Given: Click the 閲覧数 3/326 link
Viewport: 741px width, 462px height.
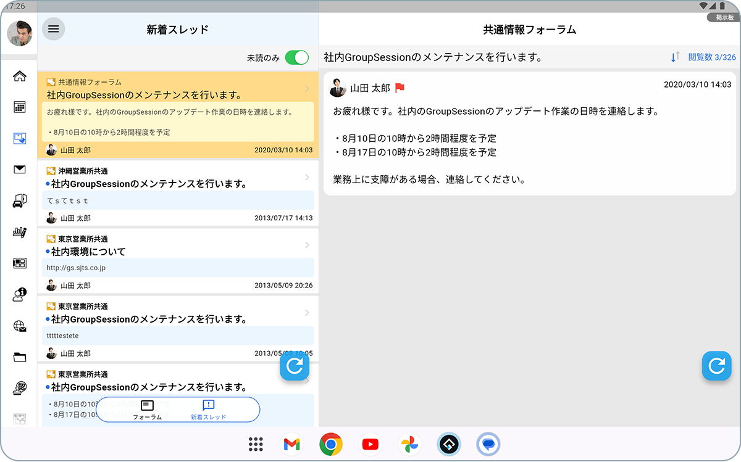Looking at the screenshot, I should coord(712,57).
